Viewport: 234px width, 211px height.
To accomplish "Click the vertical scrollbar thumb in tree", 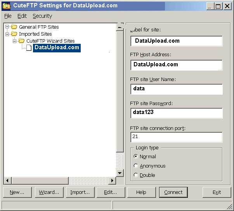I will coord(120,92).
